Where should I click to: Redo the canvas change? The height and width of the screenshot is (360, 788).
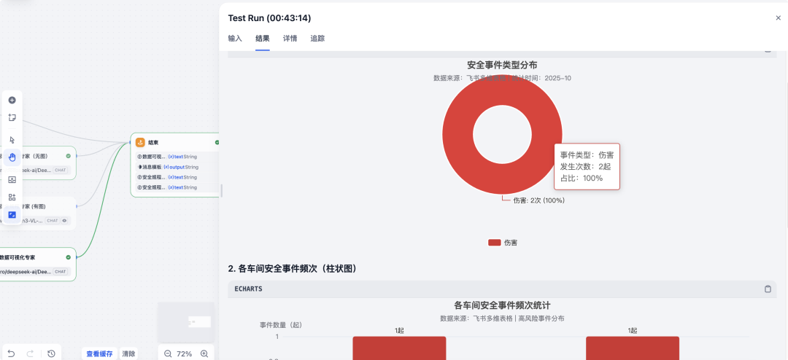click(x=30, y=353)
